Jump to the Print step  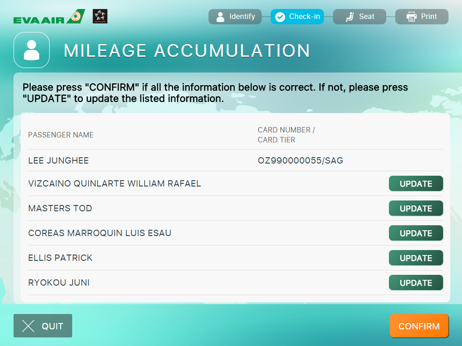(422, 17)
